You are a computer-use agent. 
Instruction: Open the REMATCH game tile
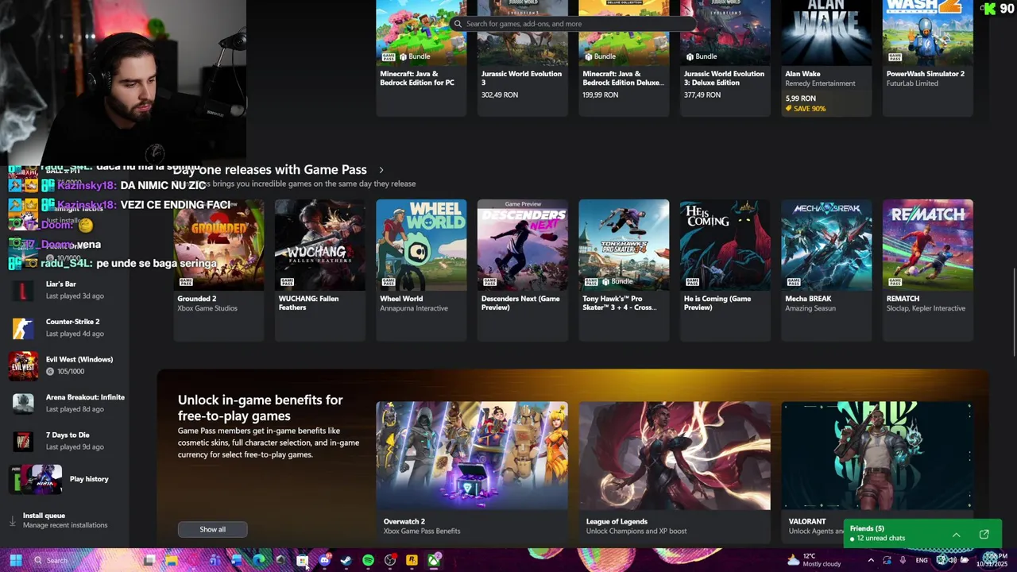click(928, 270)
